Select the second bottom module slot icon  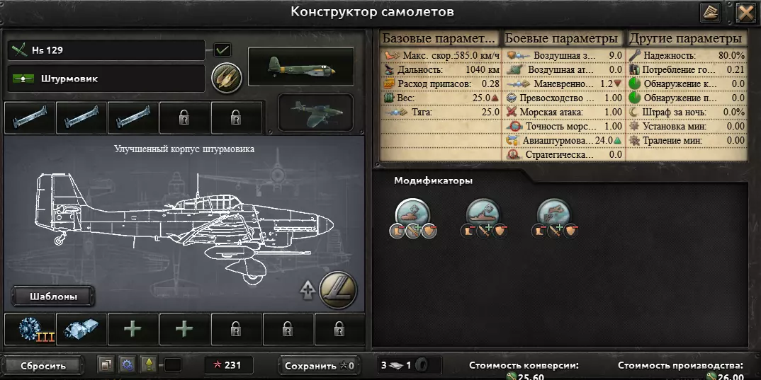click(81, 329)
